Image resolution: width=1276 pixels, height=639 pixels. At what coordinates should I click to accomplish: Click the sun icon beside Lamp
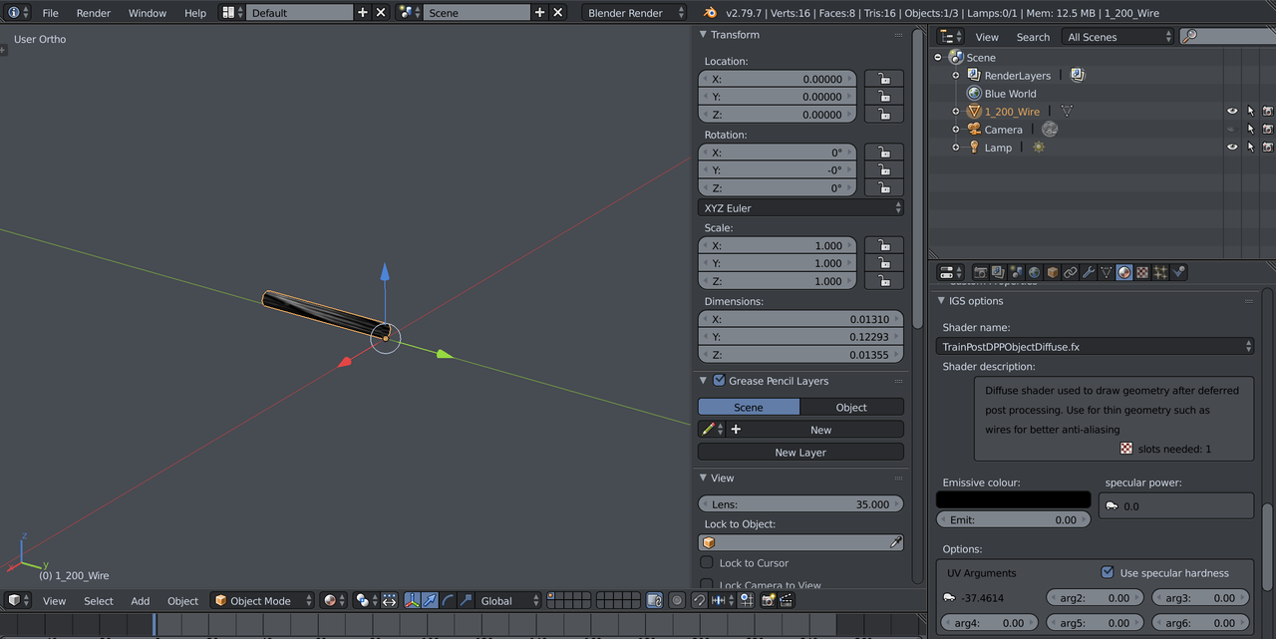coord(1039,148)
